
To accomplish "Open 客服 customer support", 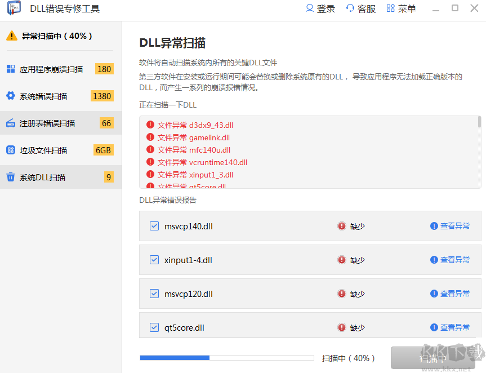I will (361, 8).
